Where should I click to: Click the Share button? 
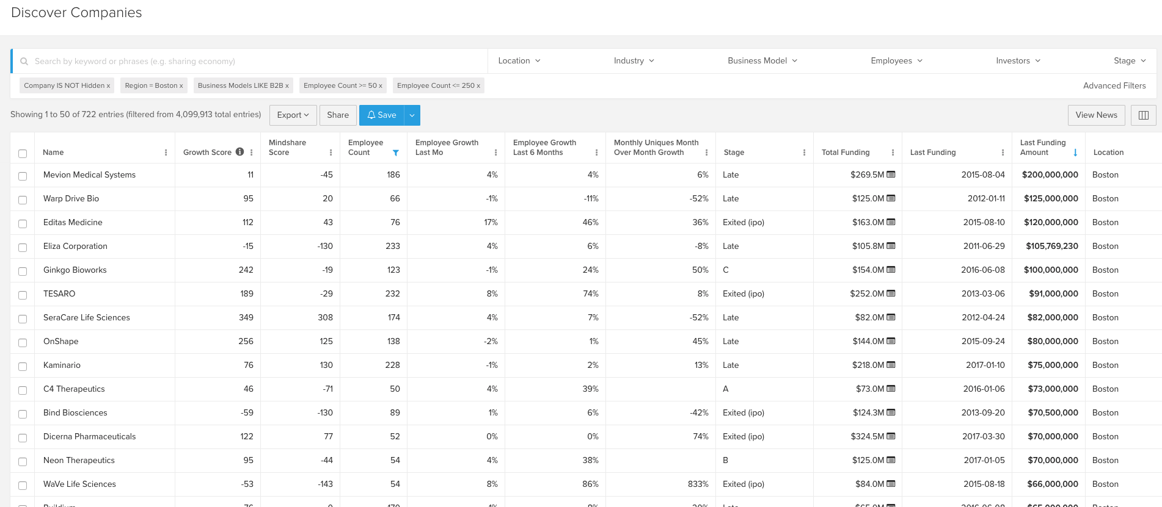(x=338, y=115)
